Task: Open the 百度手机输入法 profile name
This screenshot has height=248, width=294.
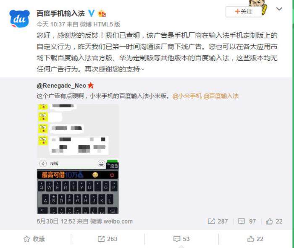Action: pyautogui.click(x=61, y=13)
